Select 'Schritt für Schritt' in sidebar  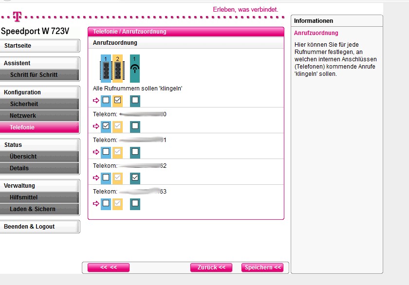tap(39, 75)
